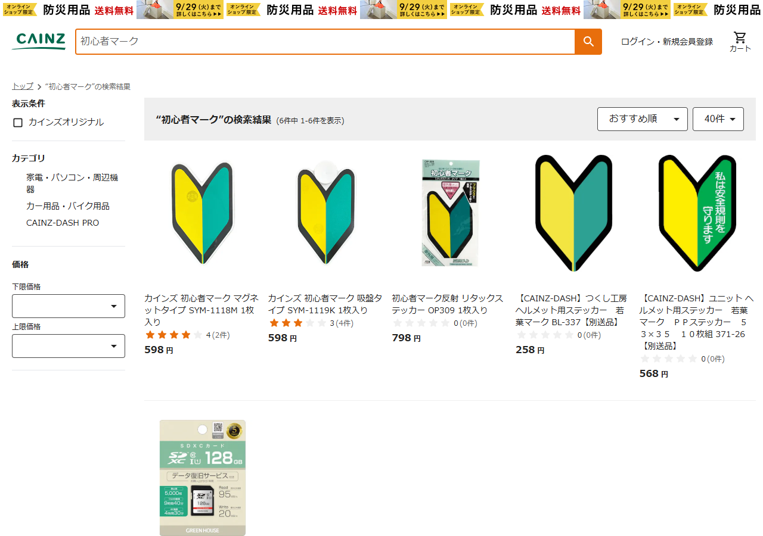Click title ユニット ヘルメット用ステッカー 371-26
This screenshot has height=536, width=763.
point(697,322)
